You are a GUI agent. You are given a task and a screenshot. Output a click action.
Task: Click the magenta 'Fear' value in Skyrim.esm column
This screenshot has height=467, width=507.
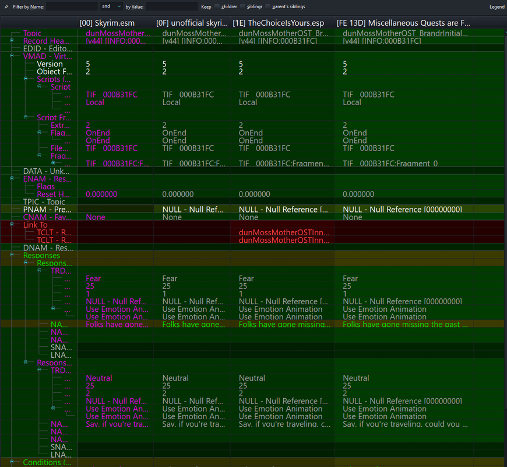tap(93, 278)
